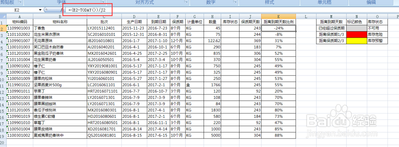Select row header 5
Viewport: 399px width, 147px height.
point(3,47)
